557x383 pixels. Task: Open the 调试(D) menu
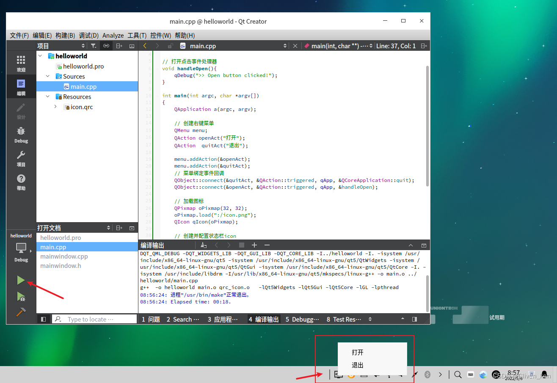click(88, 35)
